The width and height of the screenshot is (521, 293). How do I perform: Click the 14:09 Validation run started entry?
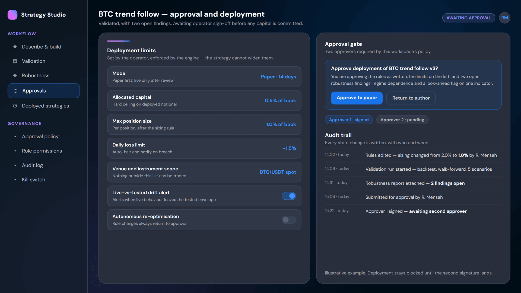coord(413,169)
